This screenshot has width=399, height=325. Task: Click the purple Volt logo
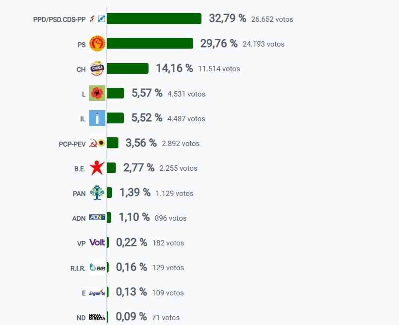(x=97, y=243)
